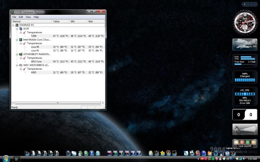Collapse Temperatures under ACPI
Image resolution: width=260 pixels, height=162 pixels.
point(21,32)
